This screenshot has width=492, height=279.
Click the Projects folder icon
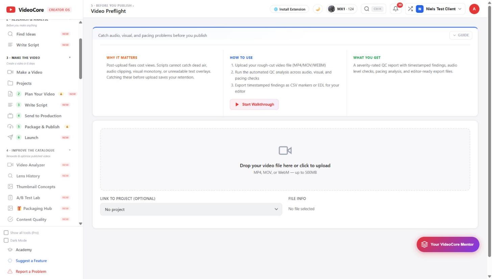tap(10, 83)
